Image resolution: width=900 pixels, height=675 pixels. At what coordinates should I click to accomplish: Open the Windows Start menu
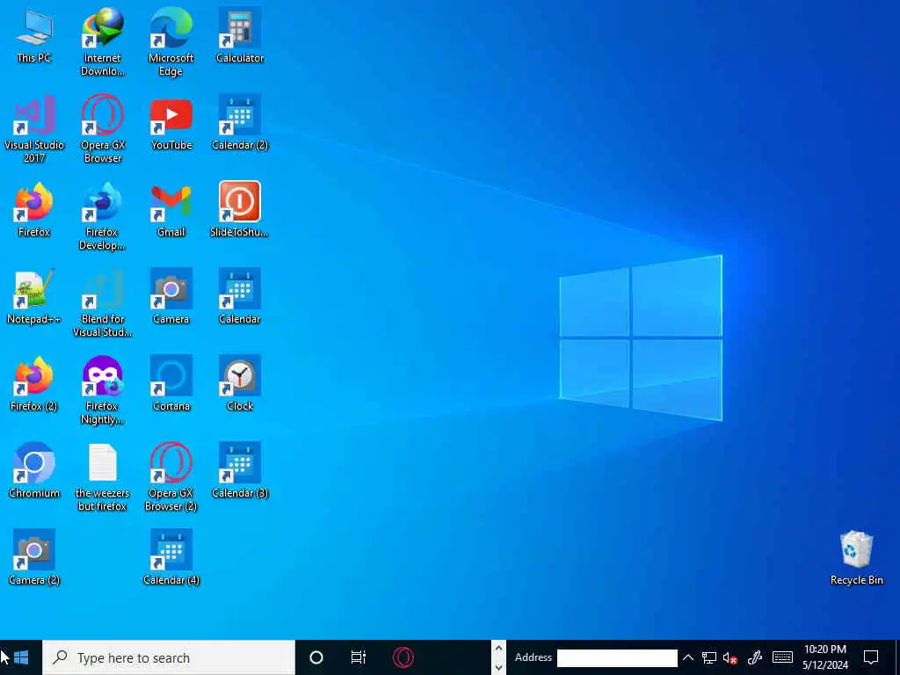tap(21, 657)
